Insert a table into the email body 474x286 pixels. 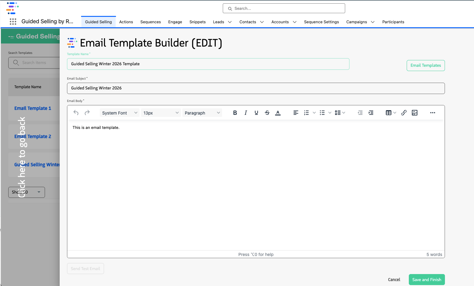click(x=389, y=113)
